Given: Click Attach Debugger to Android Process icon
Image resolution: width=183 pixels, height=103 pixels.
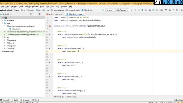Looking at the screenshot, I should click(153, 10).
